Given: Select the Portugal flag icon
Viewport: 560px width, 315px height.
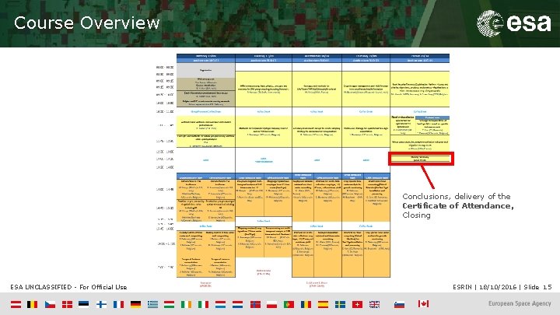Looking at the screenshot, I should pos(289,304).
